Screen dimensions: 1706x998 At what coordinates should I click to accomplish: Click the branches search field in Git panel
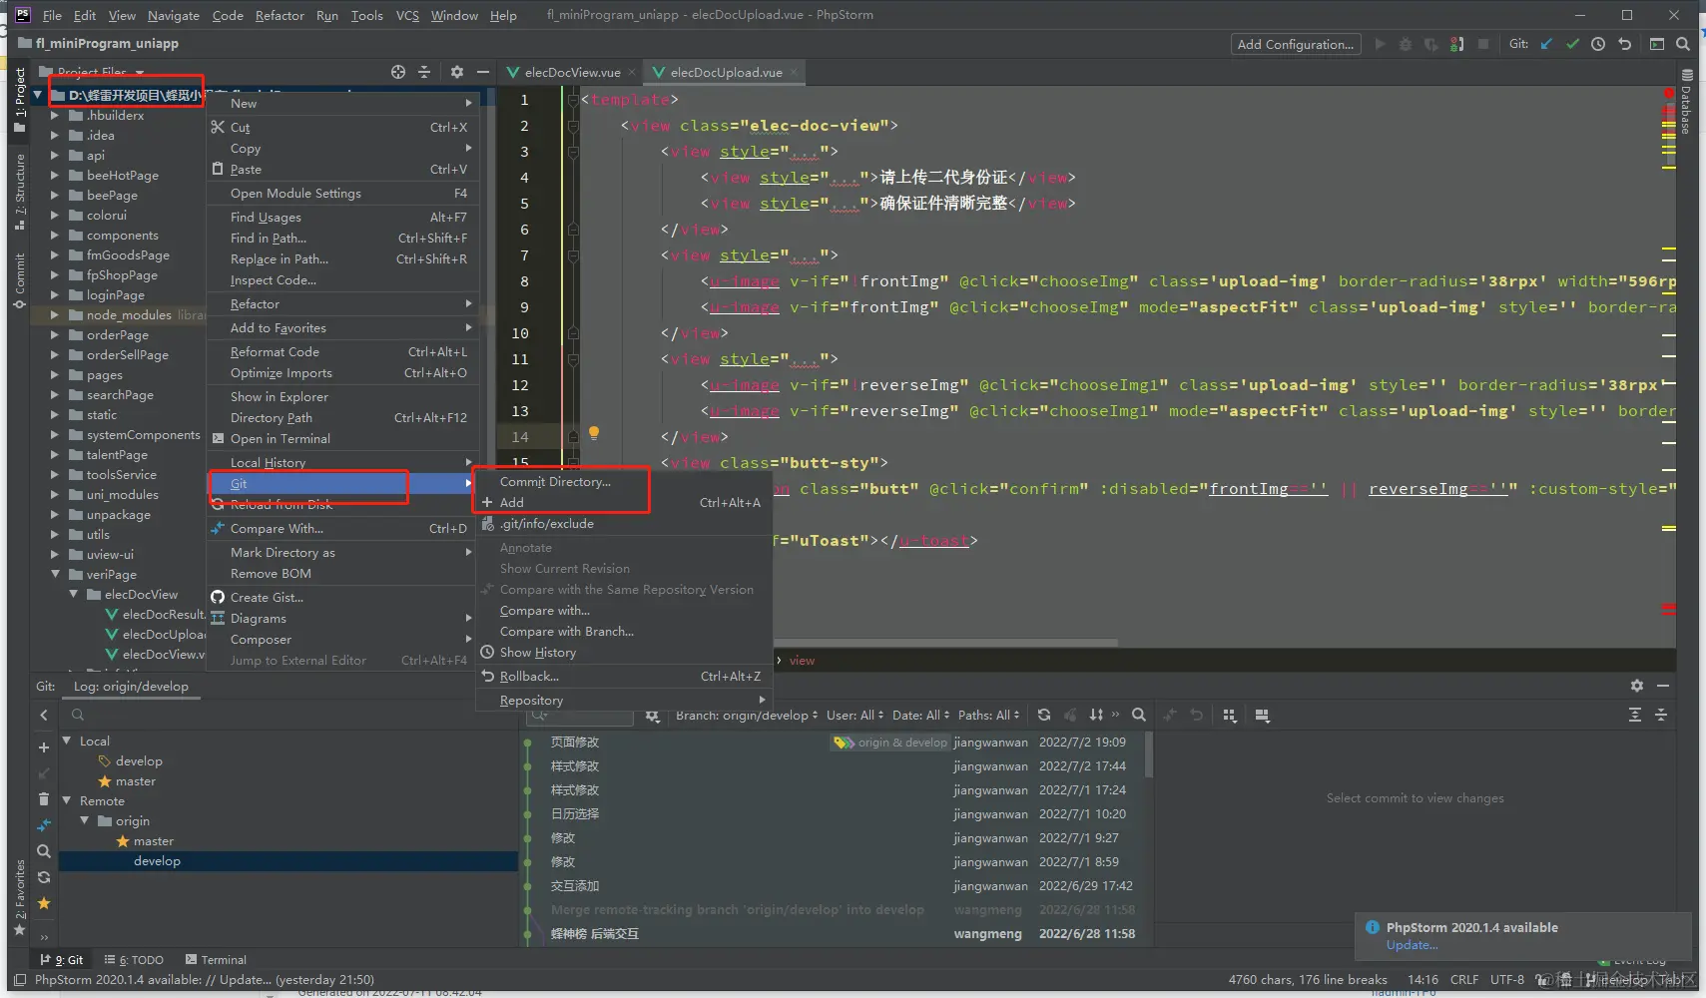click(x=289, y=715)
